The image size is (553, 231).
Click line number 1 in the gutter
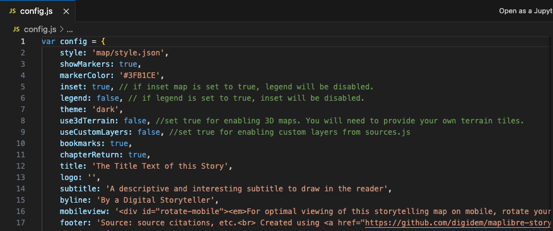pyautogui.click(x=23, y=42)
